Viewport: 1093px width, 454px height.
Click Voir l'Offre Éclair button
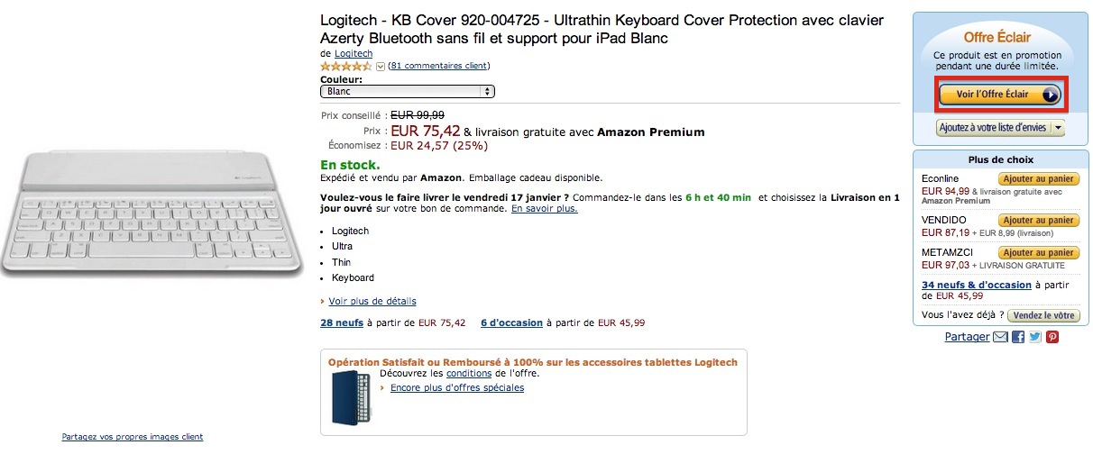point(1000,94)
